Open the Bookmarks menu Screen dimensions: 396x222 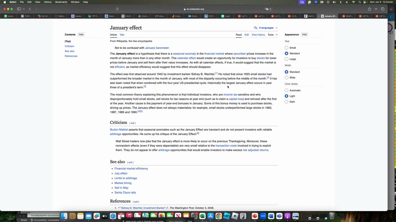[x=61, y=2]
